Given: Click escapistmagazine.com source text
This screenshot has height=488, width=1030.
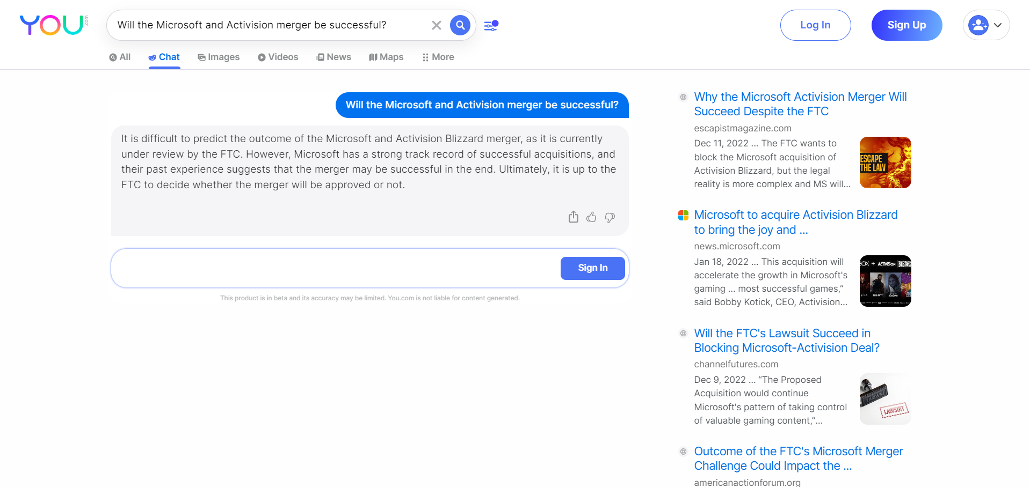Looking at the screenshot, I should pos(743,128).
